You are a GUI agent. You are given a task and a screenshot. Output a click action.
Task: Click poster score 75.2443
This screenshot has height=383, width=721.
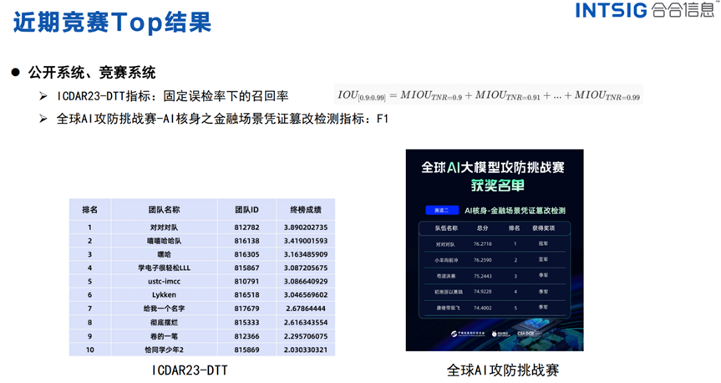click(x=482, y=276)
